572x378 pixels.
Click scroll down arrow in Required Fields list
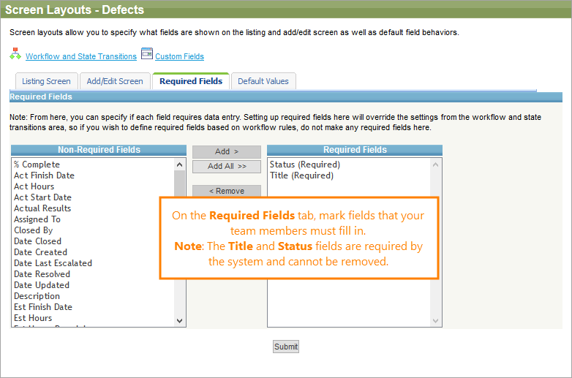tap(437, 320)
